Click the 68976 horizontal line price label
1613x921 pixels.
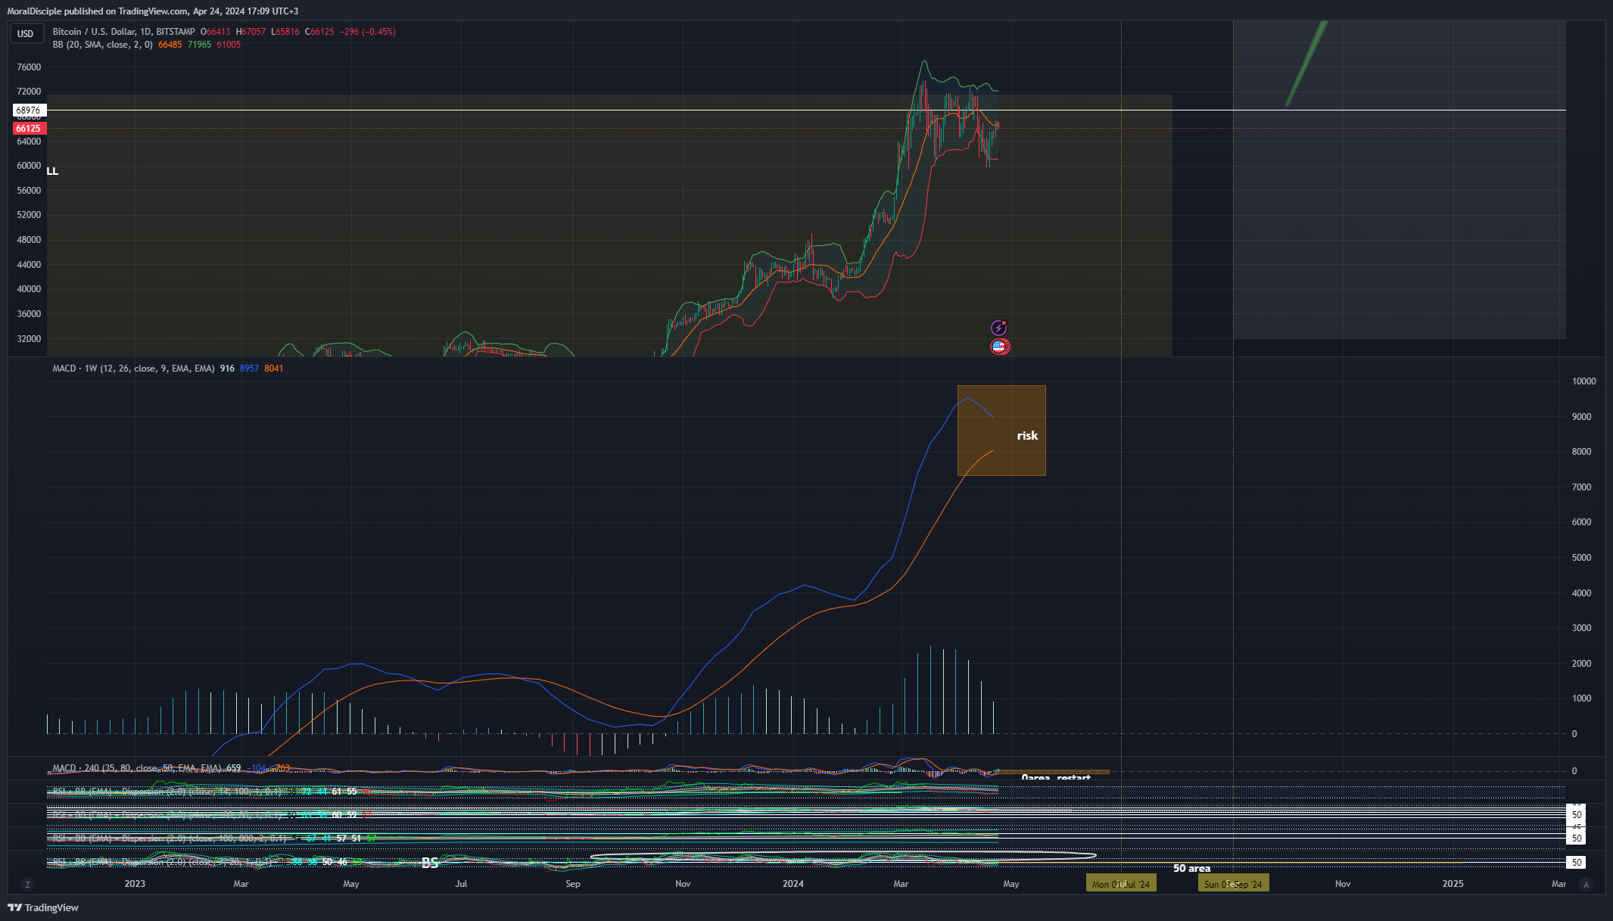click(x=29, y=110)
